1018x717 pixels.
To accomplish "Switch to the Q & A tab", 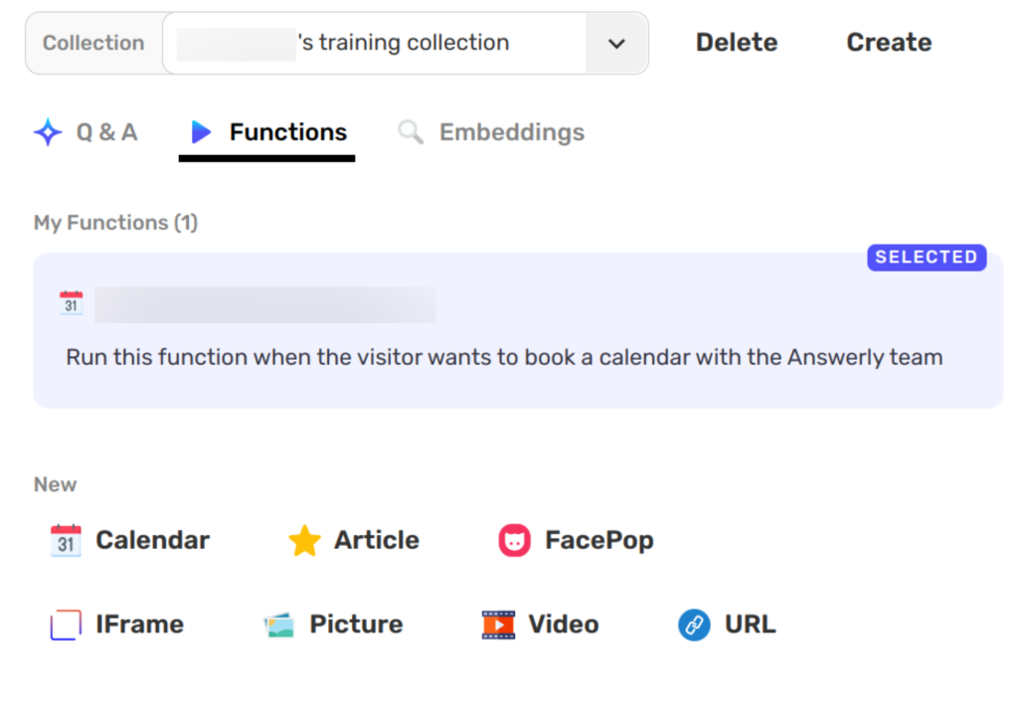I will [105, 132].
